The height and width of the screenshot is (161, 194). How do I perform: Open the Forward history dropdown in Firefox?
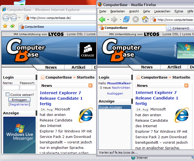120,20
